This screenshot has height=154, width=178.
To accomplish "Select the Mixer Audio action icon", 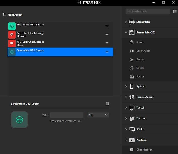I will coord(132,51).
